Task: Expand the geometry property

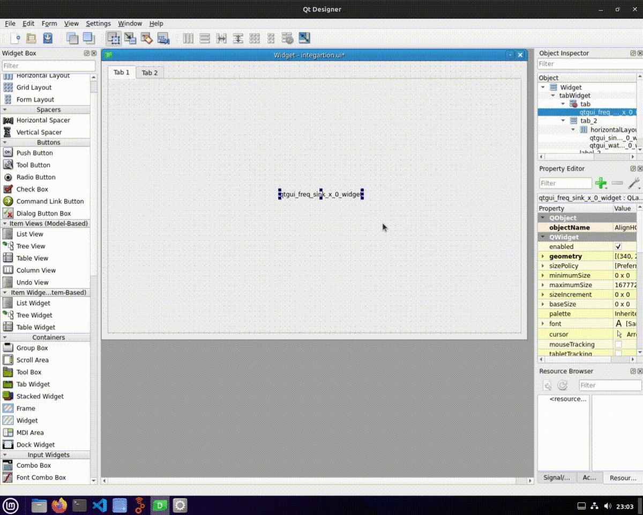Action: [542, 256]
